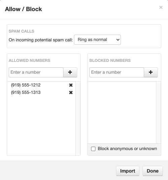Image resolution: width=168 pixels, height=180 pixels.
Task: Focus the blocked numbers input field
Action: [117, 72]
